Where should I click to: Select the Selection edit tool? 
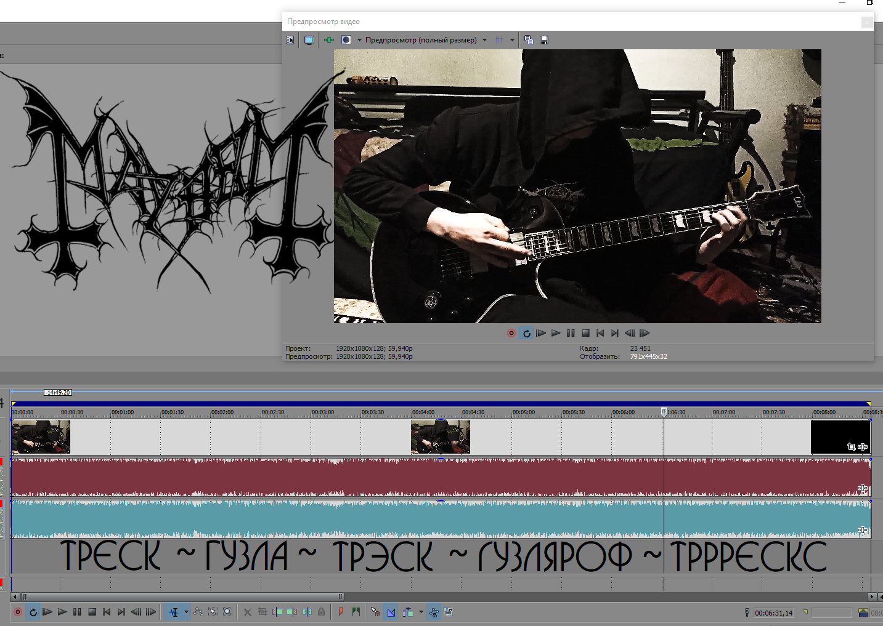point(213,612)
